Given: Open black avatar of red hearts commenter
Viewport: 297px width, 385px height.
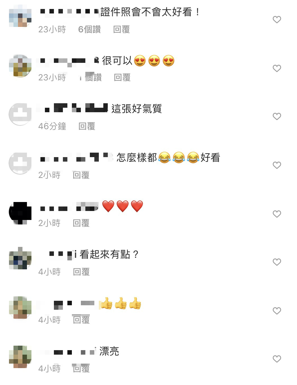Looking at the screenshot, I should [20, 213].
